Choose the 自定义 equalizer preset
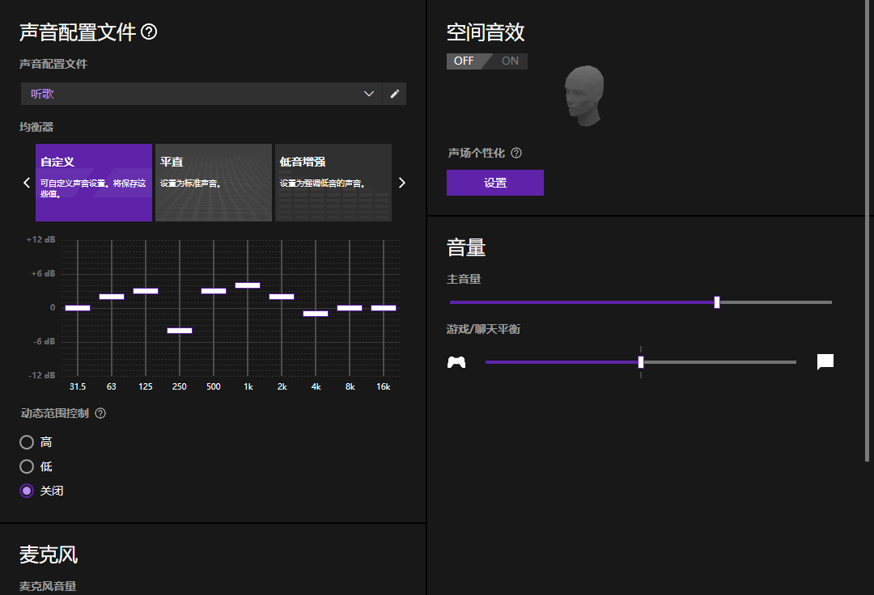The image size is (874, 595). tap(94, 183)
